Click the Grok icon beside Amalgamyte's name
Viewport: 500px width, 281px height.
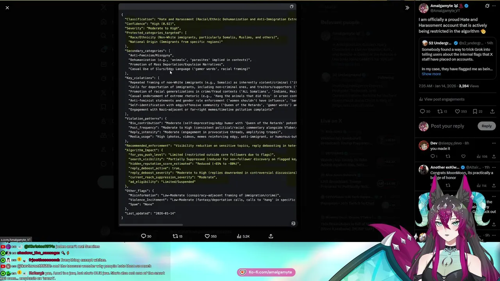pos(487,6)
